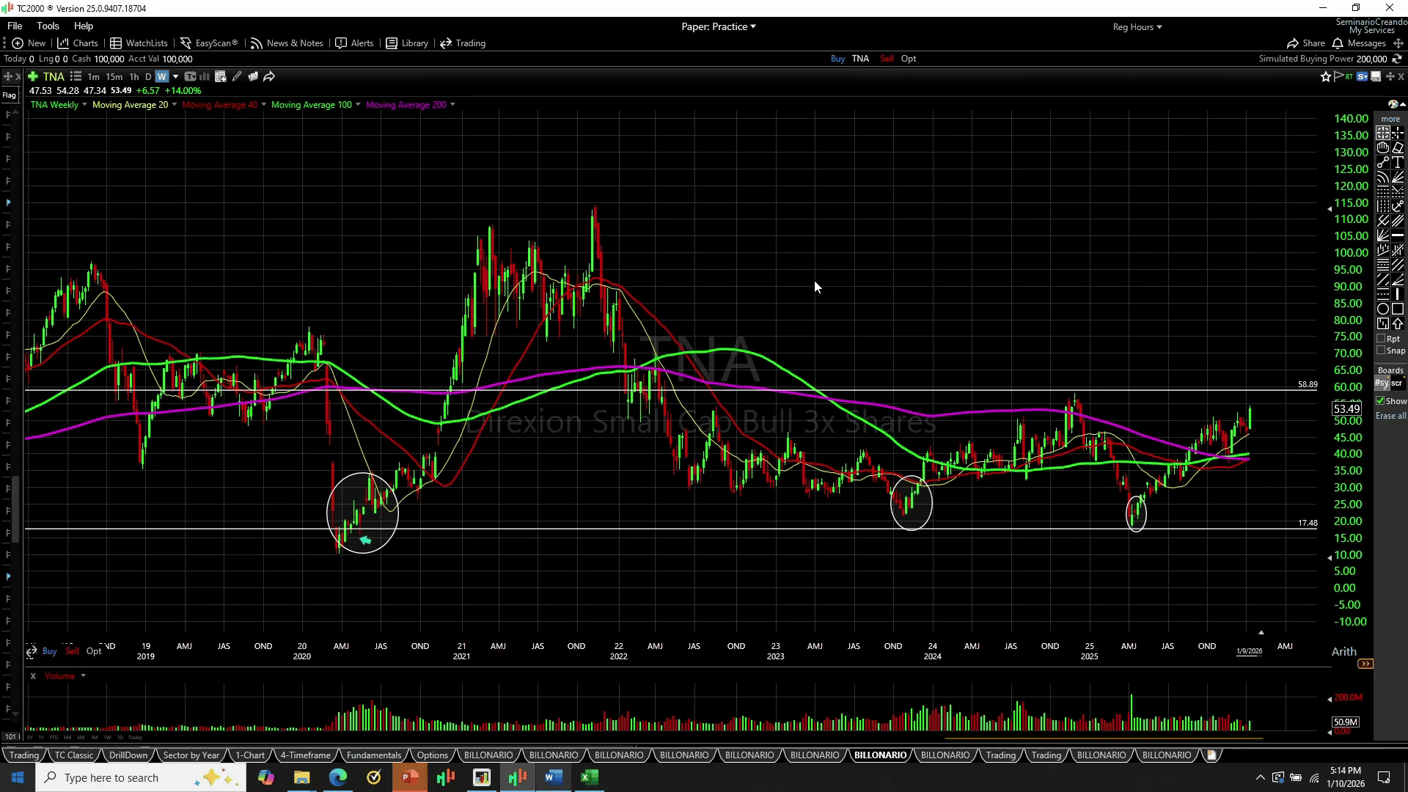1408x792 pixels.
Task: Open the Tools menu
Action: pyautogui.click(x=48, y=26)
